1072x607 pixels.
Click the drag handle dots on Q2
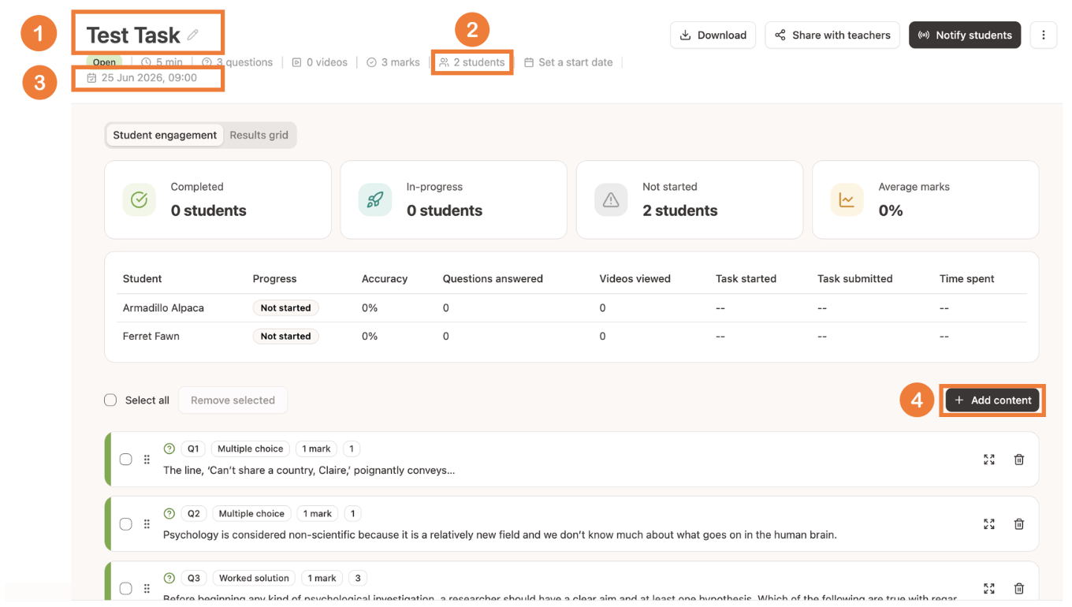147,524
